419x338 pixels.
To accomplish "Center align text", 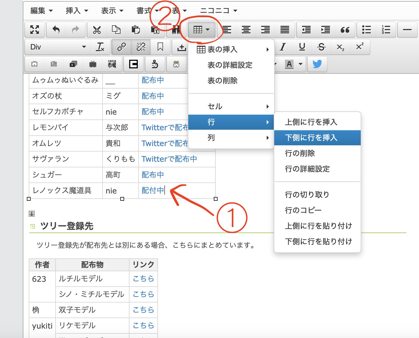I will [x=246, y=30].
